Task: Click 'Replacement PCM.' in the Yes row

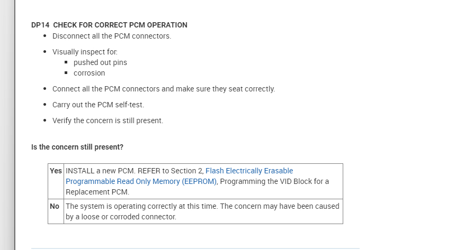Action: point(97,192)
